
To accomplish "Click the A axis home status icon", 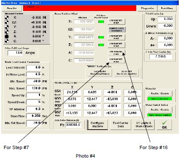I will click(x=7, y=37).
